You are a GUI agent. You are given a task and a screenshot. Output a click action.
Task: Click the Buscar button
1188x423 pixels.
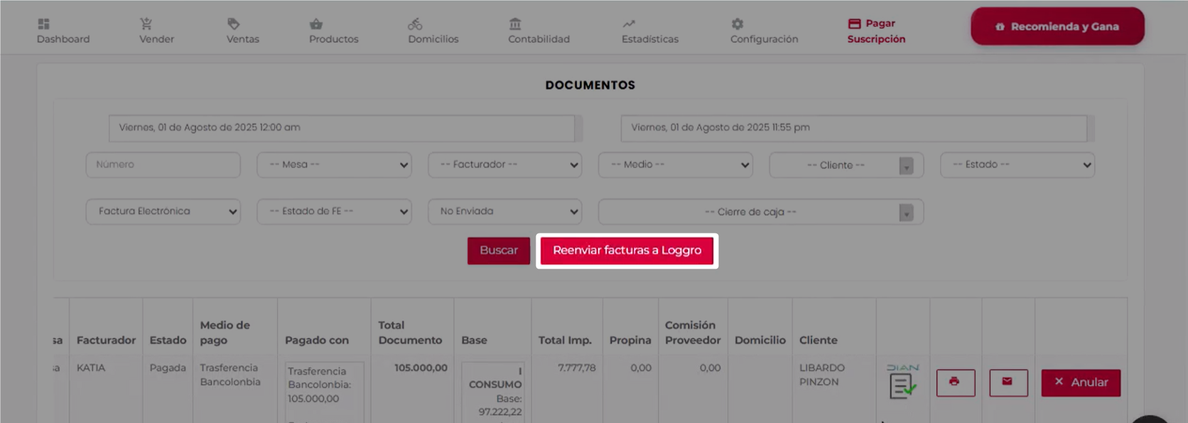[499, 250]
